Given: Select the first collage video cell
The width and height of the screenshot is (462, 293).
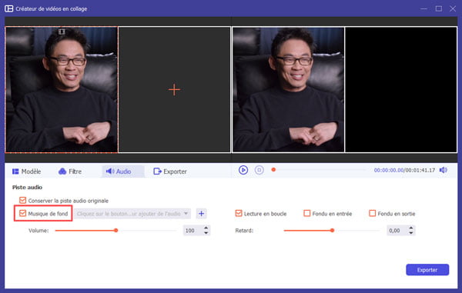Looking at the screenshot, I should coord(62,90).
